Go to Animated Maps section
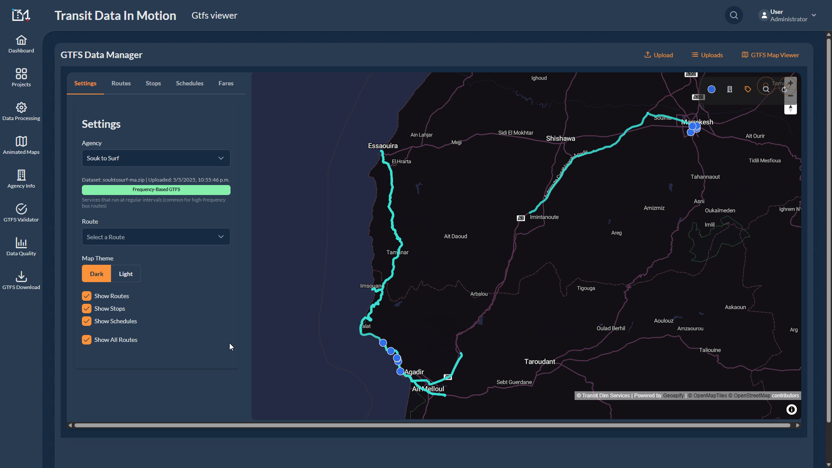The height and width of the screenshot is (468, 832). click(x=21, y=144)
